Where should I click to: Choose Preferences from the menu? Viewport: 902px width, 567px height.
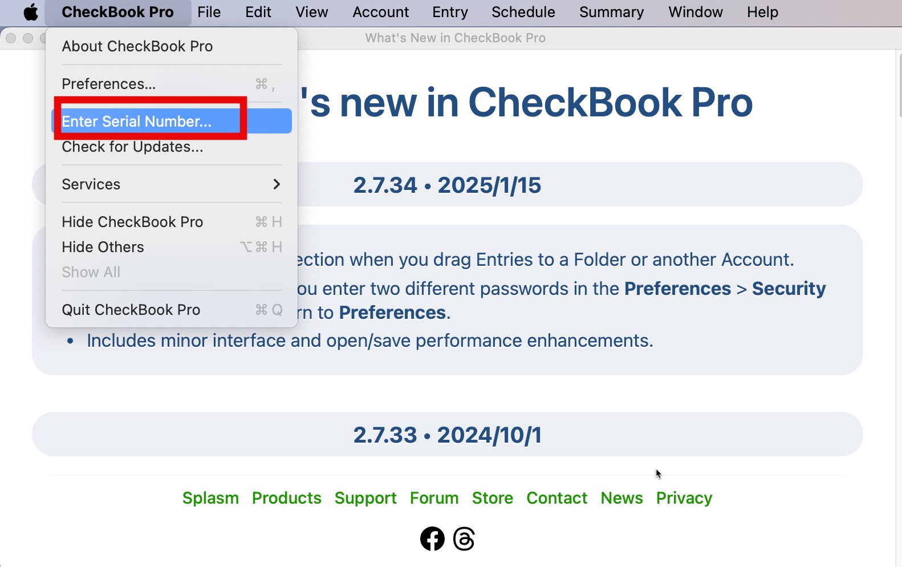click(108, 84)
